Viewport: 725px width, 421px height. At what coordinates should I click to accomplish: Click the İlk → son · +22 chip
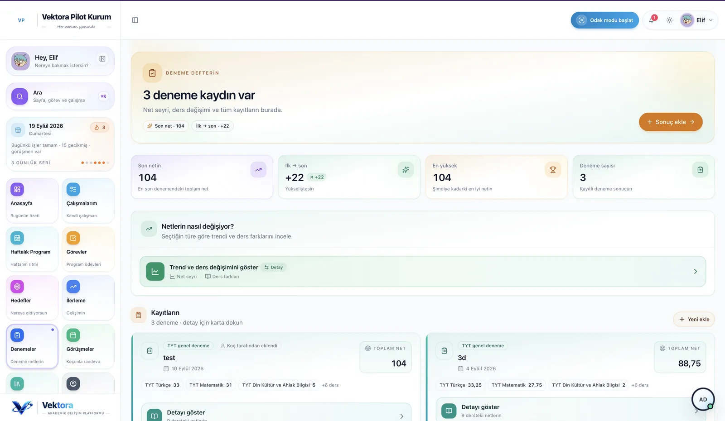tap(213, 126)
